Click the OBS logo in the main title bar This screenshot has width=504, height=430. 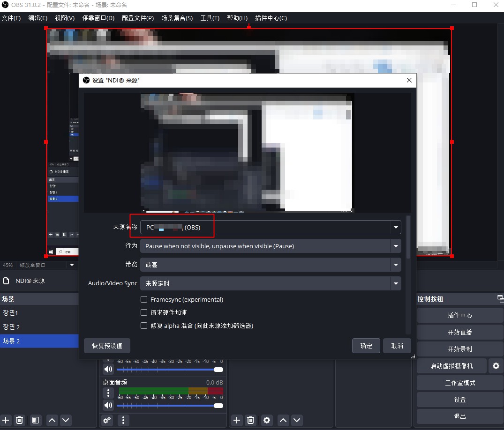pyautogui.click(x=5, y=5)
